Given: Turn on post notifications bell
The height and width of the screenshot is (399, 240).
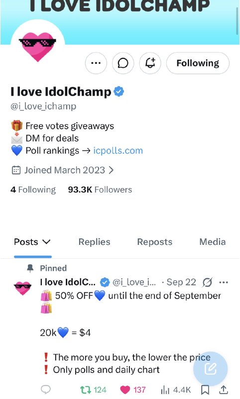Looking at the screenshot, I should pos(150,63).
